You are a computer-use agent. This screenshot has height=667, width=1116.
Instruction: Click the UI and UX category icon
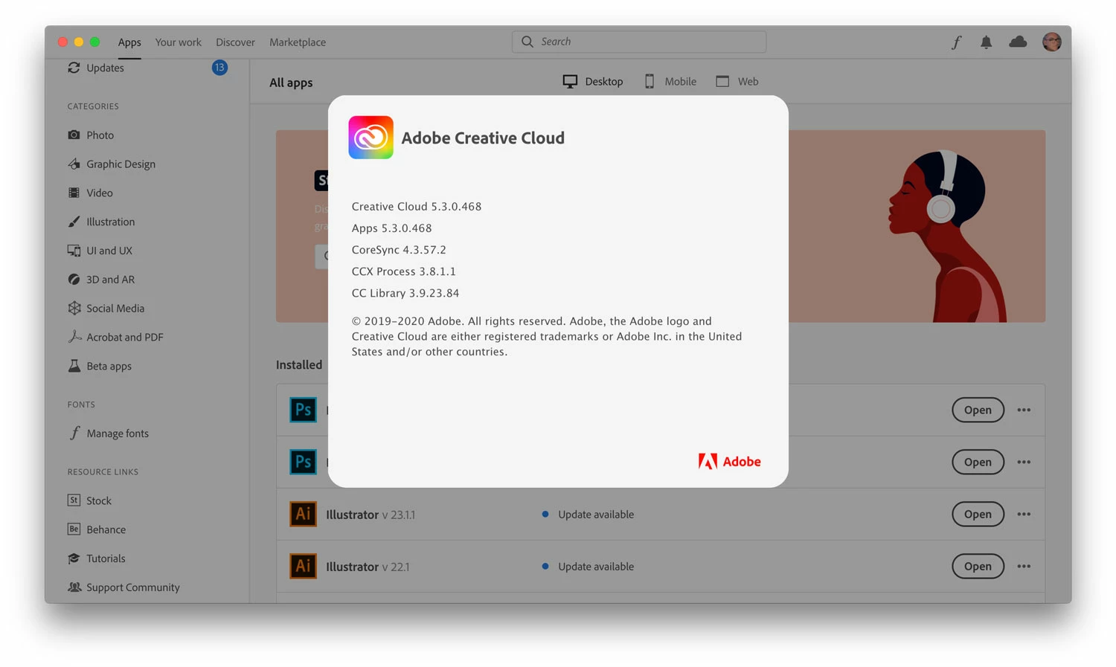(x=74, y=251)
